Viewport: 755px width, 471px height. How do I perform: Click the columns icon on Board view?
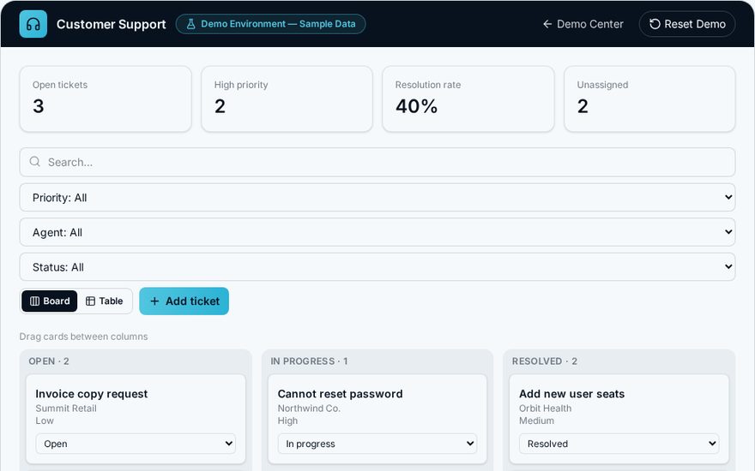pos(34,301)
